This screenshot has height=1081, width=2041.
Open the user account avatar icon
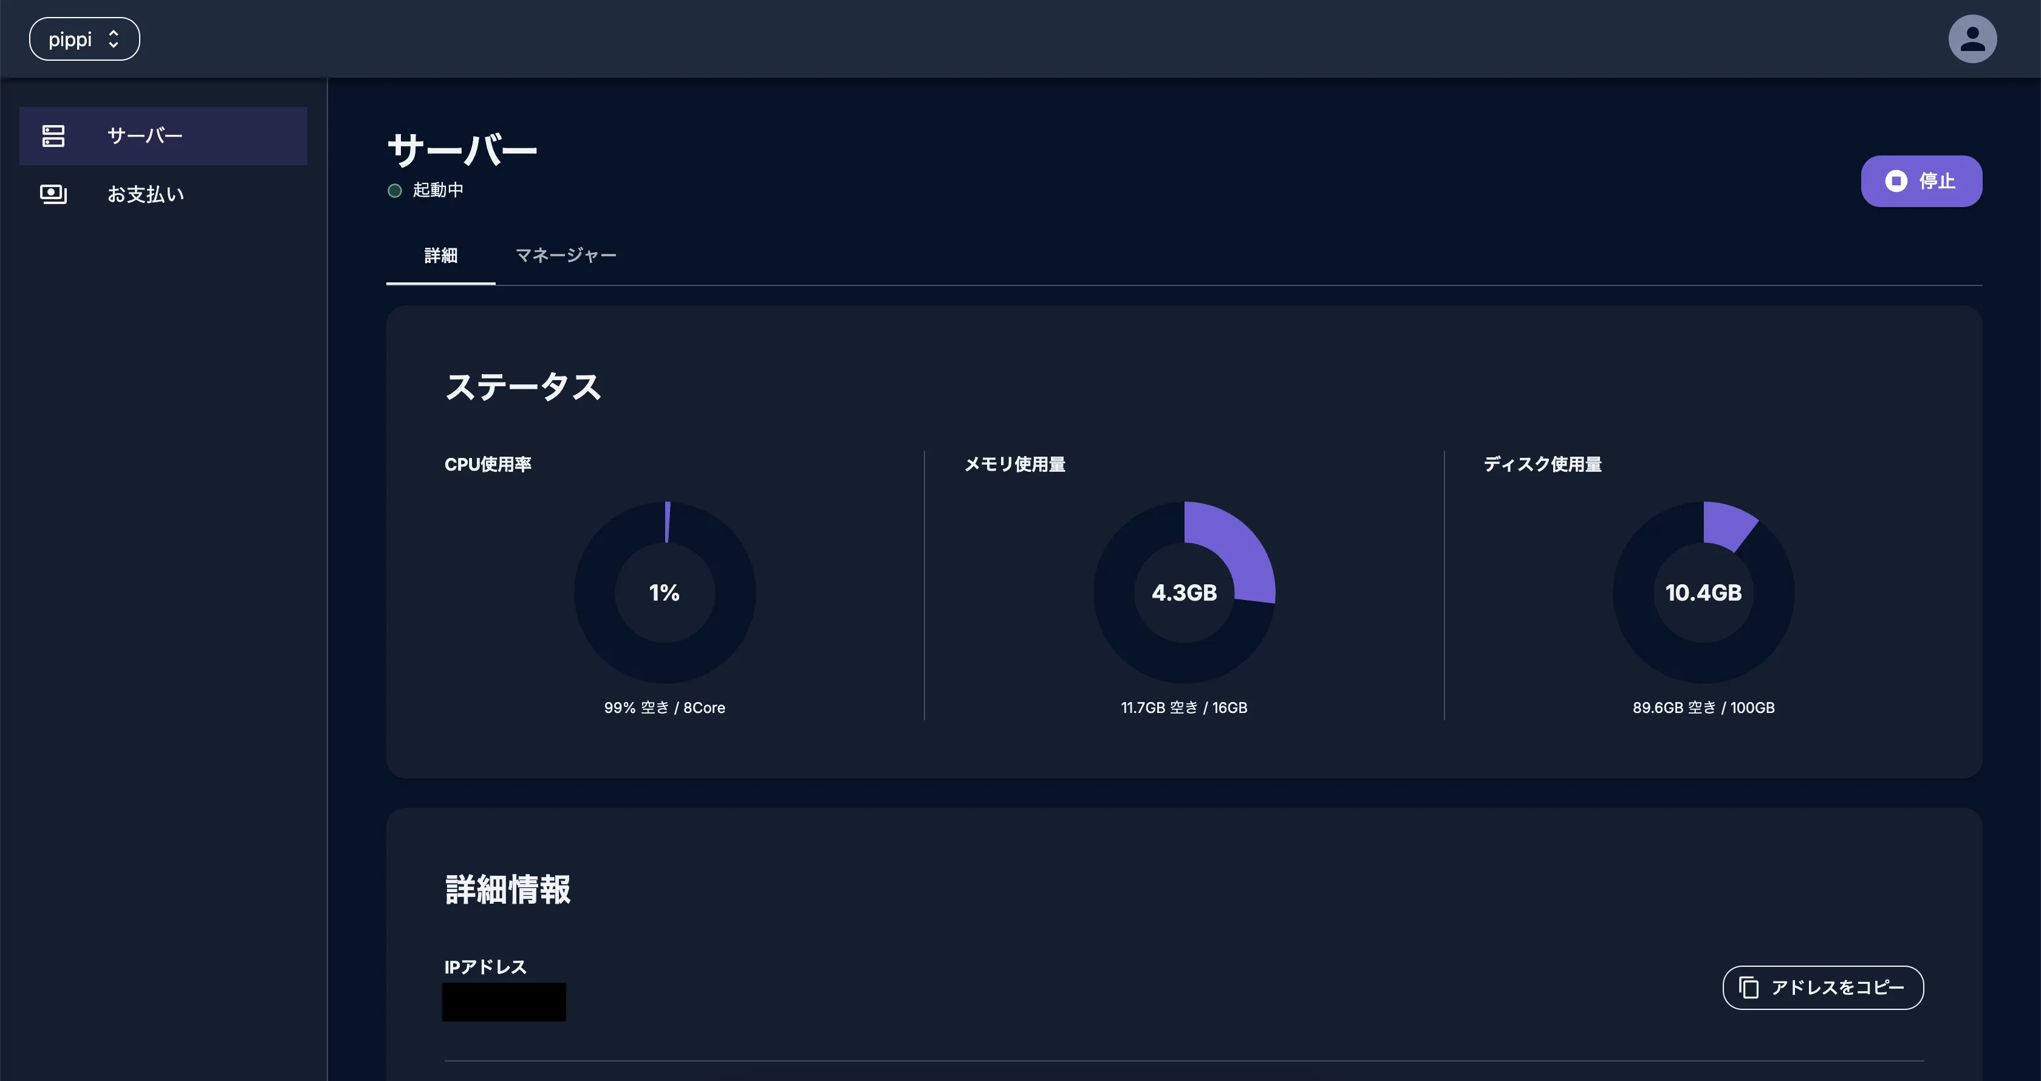(1972, 39)
